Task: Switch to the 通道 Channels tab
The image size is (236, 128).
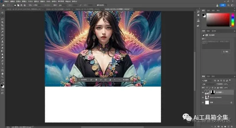Action: pyautogui.click(x=208, y=77)
